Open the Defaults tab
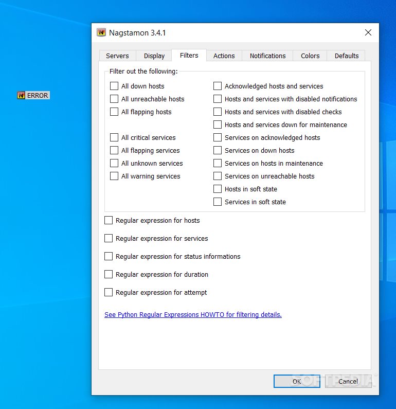This screenshot has width=396, height=409. (x=347, y=56)
